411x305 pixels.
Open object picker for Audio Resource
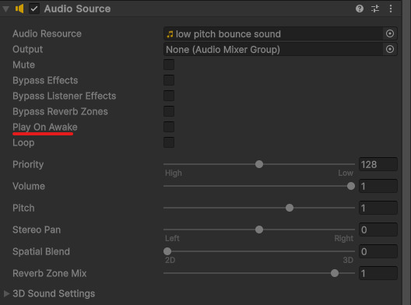[x=390, y=33]
